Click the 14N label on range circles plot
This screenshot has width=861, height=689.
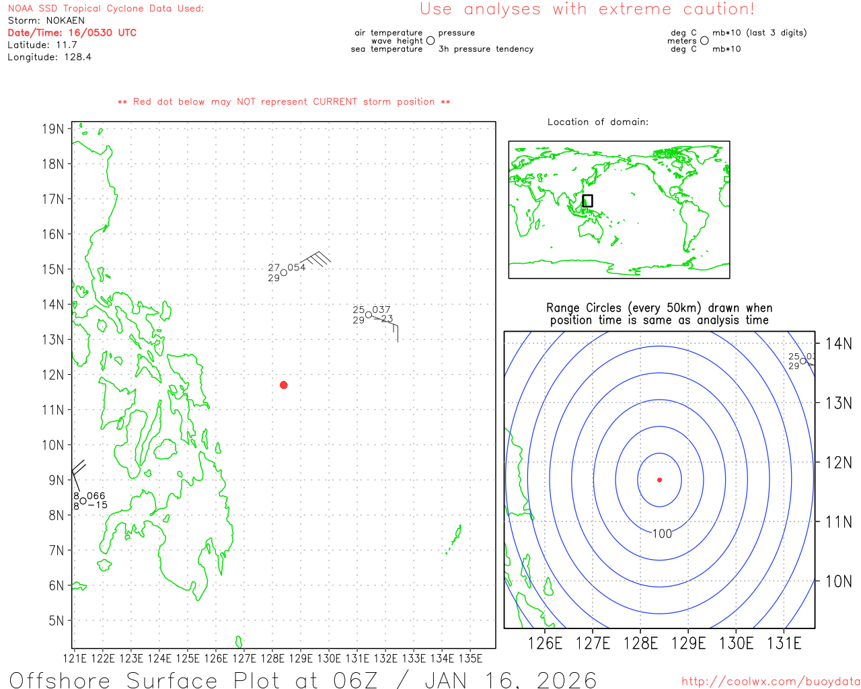coord(838,344)
